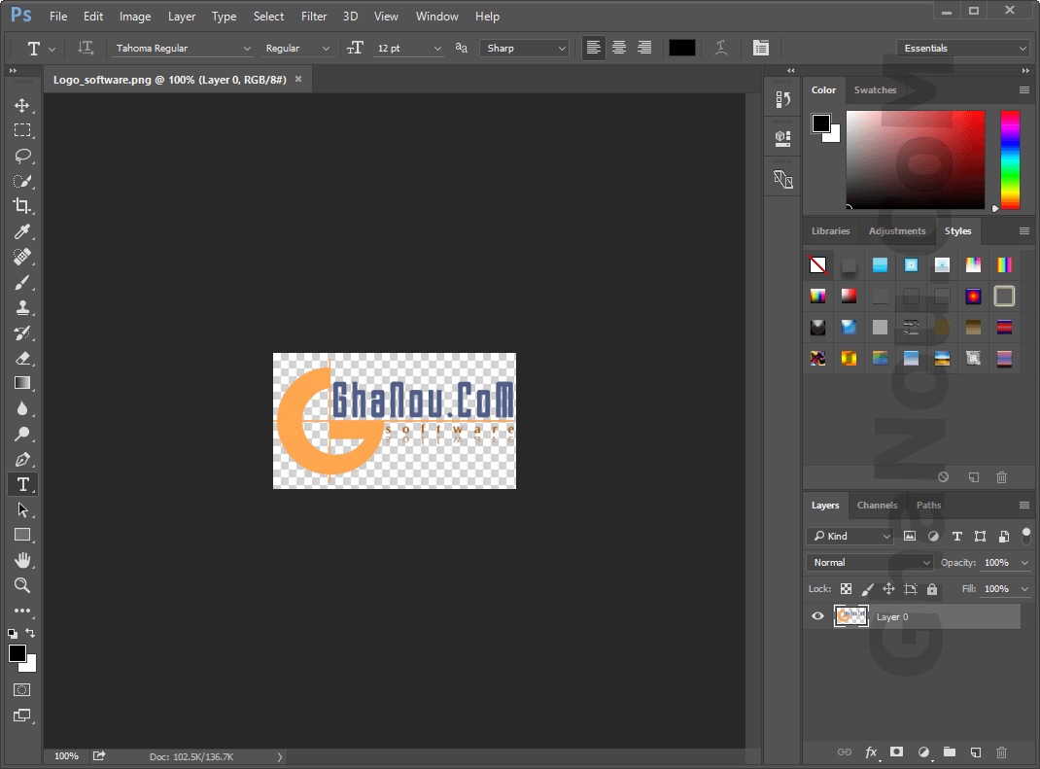
Task: Open the Essentials workspace dropdown
Action: (963, 49)
